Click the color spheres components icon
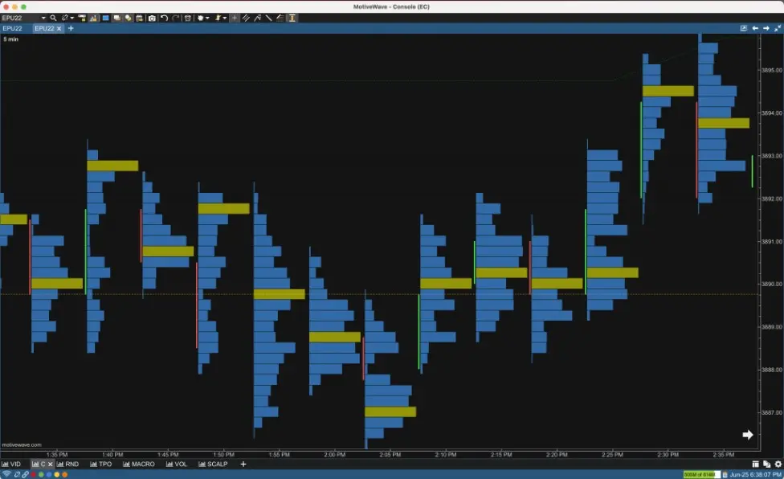Image resolution: width=784 pixels, height=479 pixels. point(128,18)
